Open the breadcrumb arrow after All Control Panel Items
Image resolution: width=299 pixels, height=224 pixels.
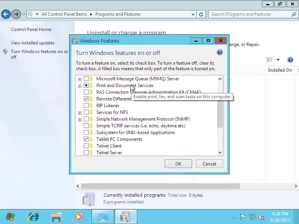coord(91,14)
